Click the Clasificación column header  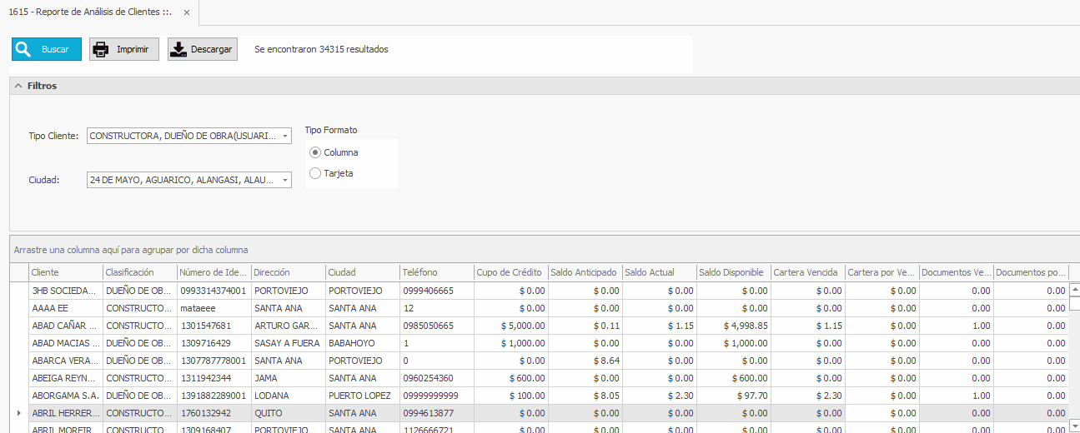click(138, 272)
